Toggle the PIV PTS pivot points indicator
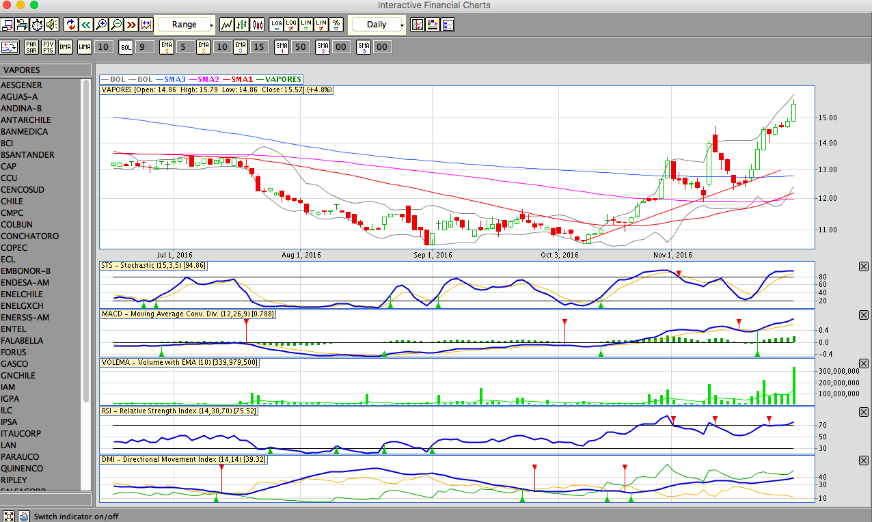The width and height of the screenshot is (872, 522). [x=48, y=47]
